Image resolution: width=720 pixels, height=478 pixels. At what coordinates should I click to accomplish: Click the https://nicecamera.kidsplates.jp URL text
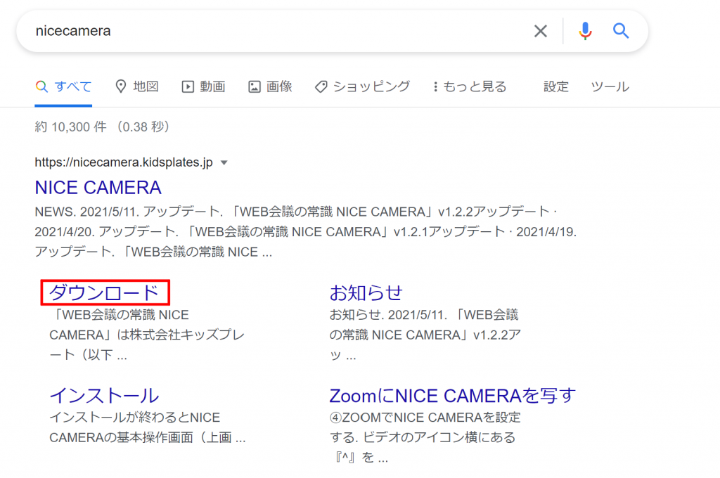coord(124,162)
